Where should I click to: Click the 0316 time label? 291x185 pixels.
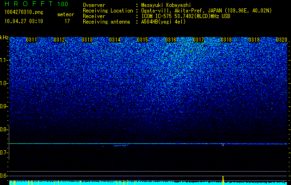(x=171, y=40)
